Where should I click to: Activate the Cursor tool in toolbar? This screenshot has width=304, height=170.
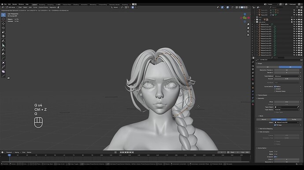(3, 19)
